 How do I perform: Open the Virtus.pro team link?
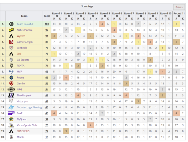tap(22, 101)
